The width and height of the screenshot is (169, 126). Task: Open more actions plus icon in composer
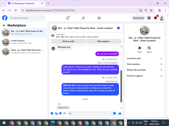pyautogui.click(x=52, y=113)
